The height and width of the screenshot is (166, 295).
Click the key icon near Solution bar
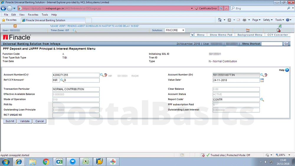tap(248, 30)
